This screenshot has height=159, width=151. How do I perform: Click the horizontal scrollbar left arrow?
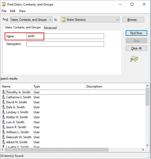coord(2,150)
